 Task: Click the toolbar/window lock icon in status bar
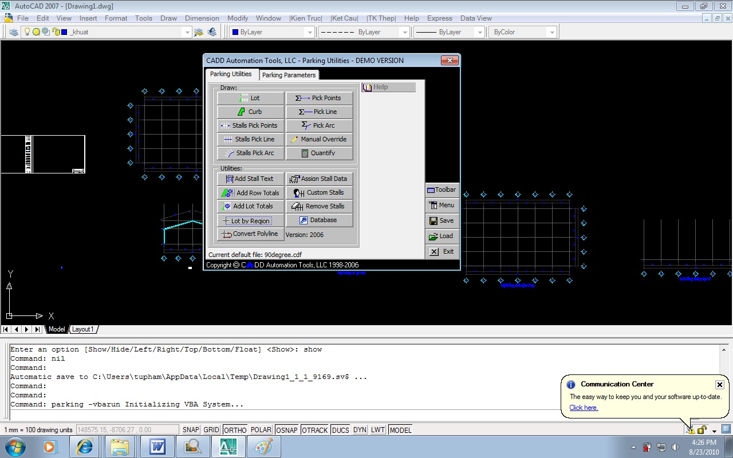point(702,429)
